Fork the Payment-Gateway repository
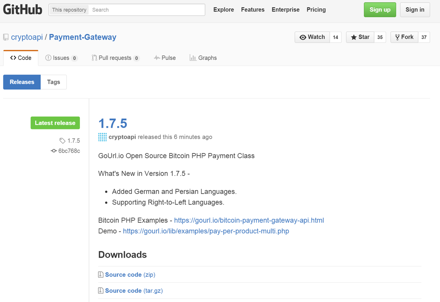 tap(404, 37)
